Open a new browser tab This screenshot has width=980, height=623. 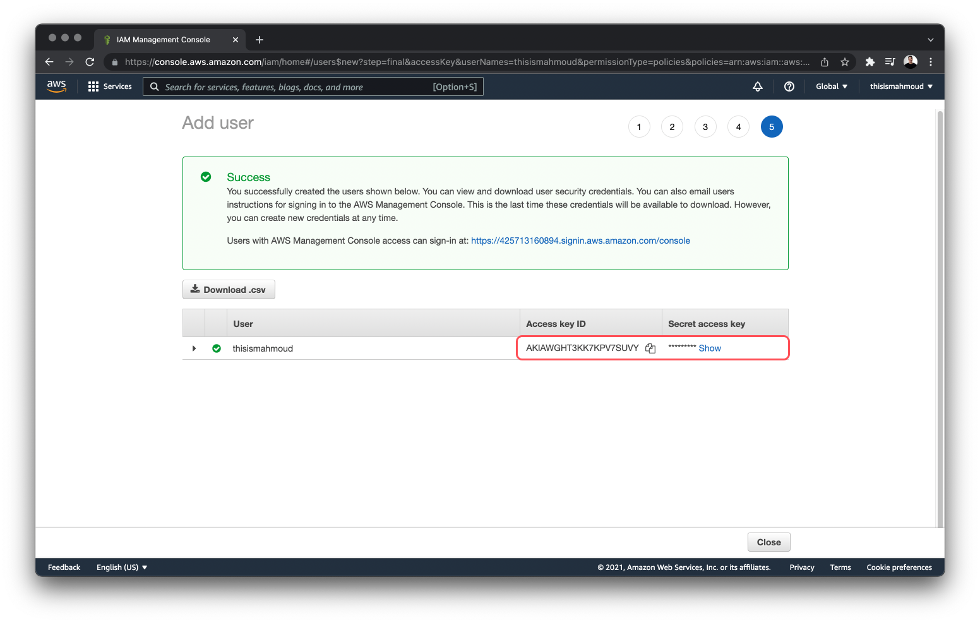click(260, 40)
